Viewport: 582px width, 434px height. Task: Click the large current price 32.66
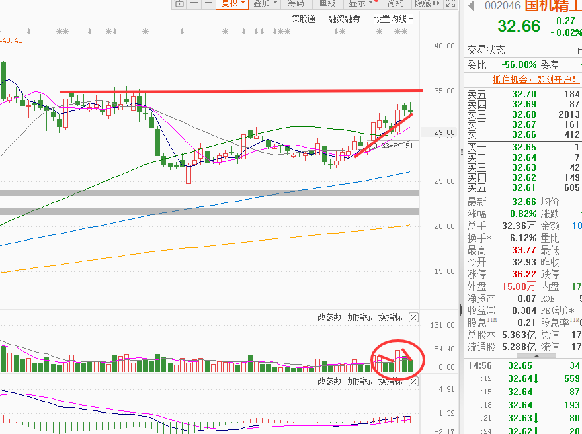click(x=519, y=26)
